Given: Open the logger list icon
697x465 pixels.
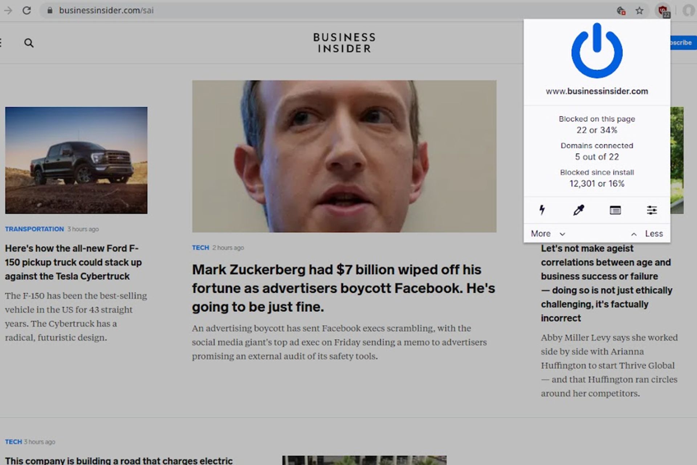Looking at the screenshot, I should click(615, 210).
